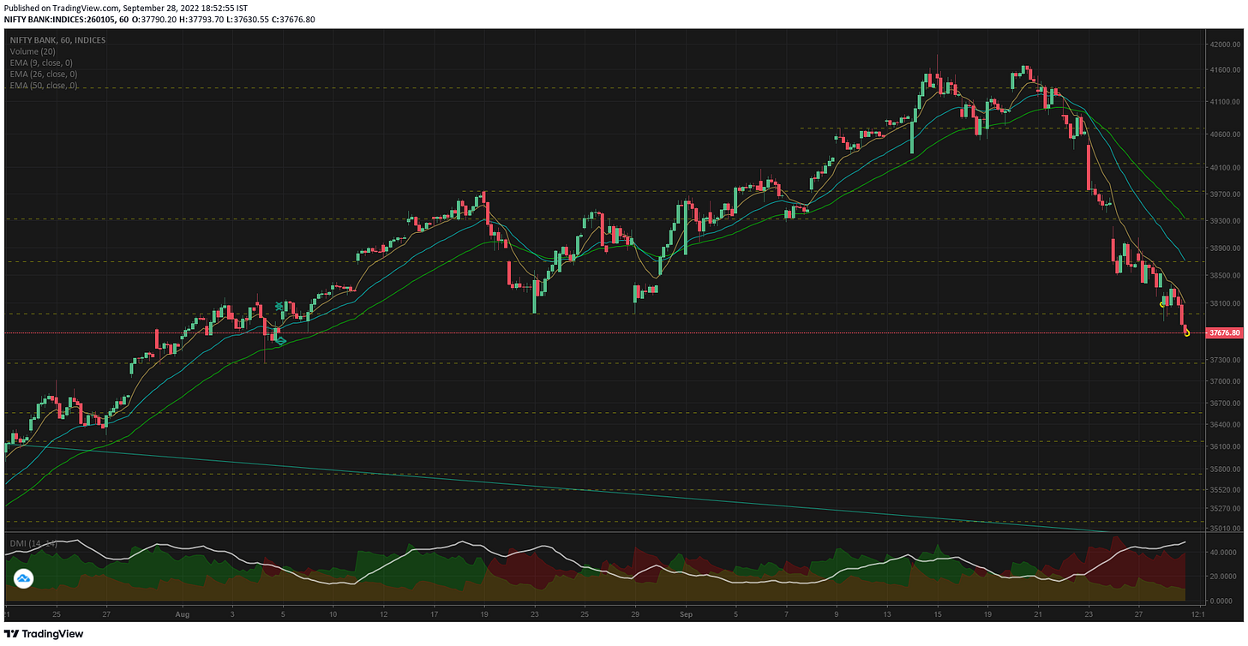Click the 42000.00 price axis label
This screenshot has width=1248, height=646.
(1226, 45)
